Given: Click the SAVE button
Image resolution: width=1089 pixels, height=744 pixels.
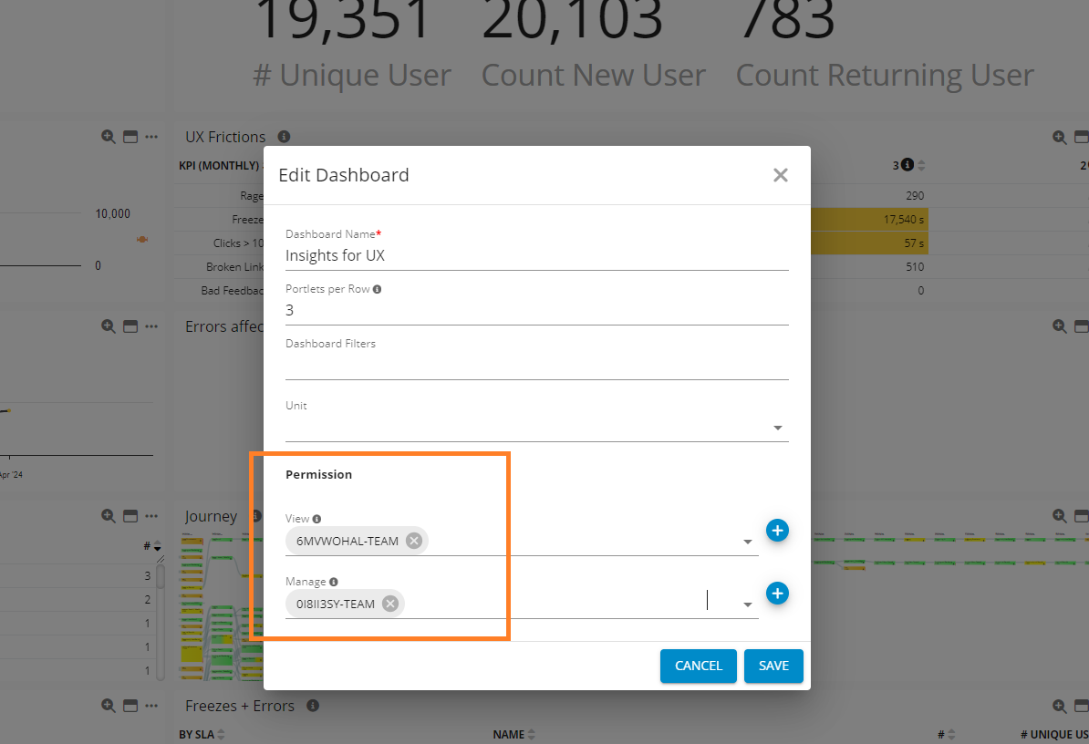Looking at the screenshot, I should tap(773, 666).
